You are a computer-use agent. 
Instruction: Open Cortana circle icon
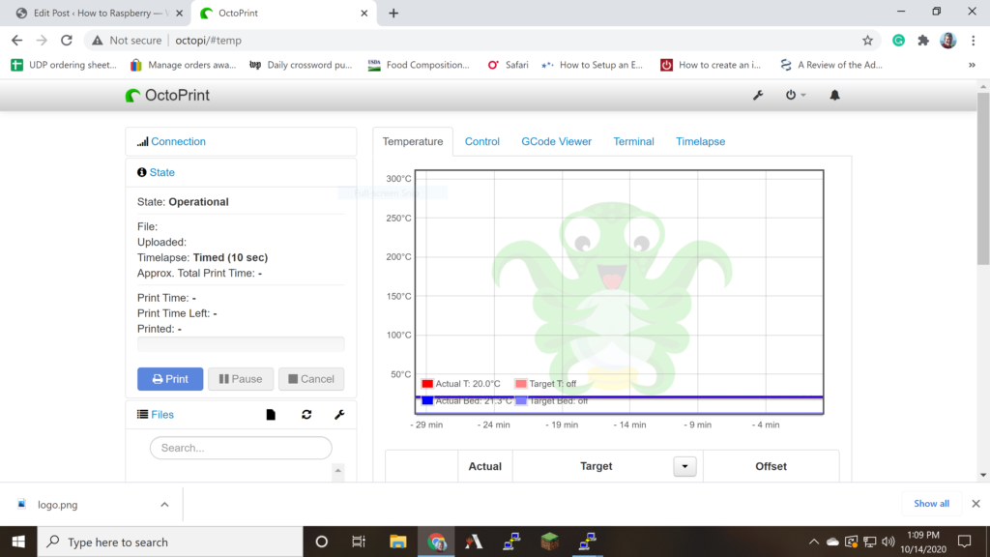coord(321,542)
